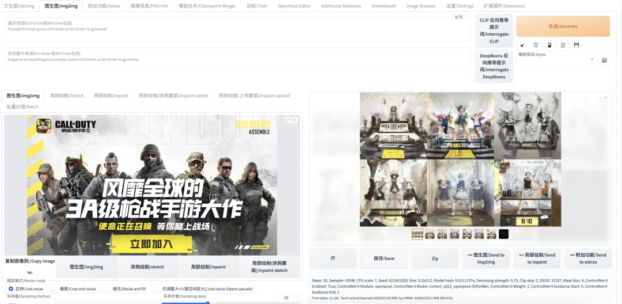The width and height of the screenshot is (622, 304).
Task: Click the '0/75' token counter
Action: point(459,17)
